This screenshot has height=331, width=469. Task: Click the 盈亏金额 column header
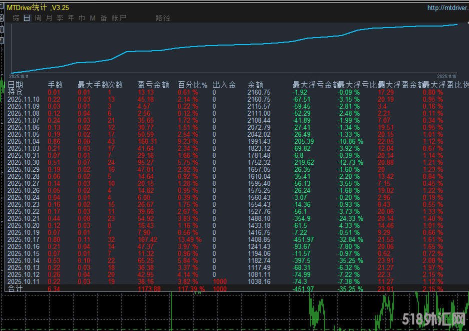point(153,85)
